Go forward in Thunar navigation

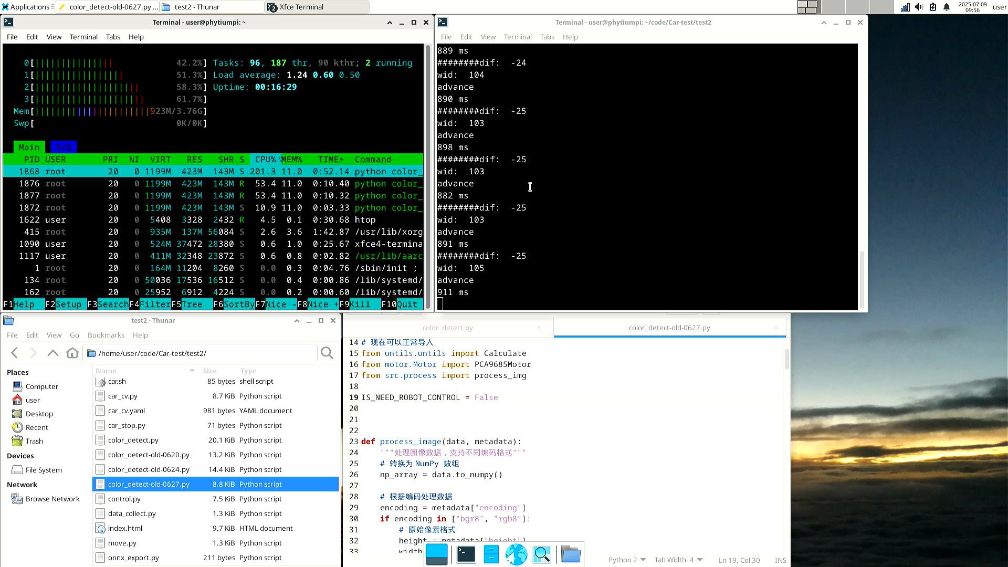[x=33, y=353]
